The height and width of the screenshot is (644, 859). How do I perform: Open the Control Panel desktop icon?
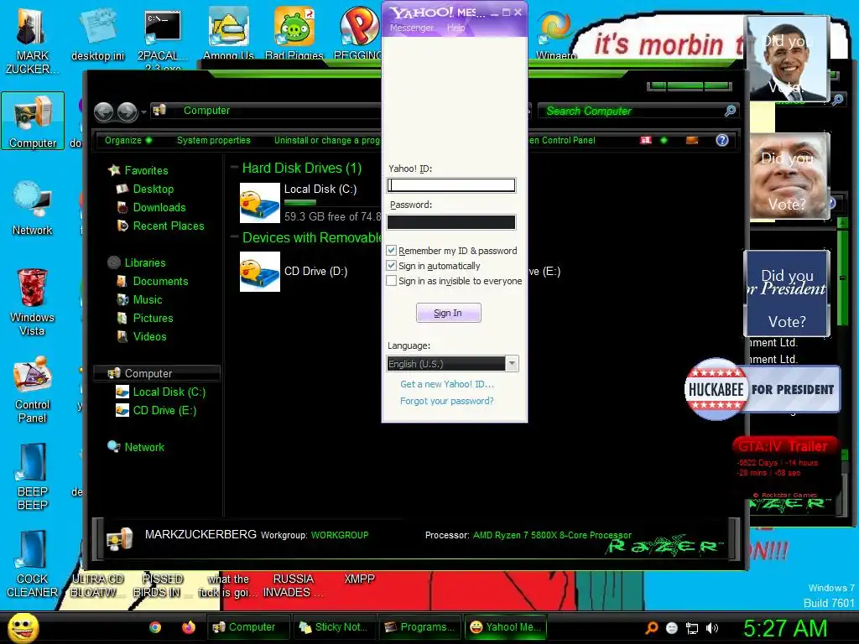pos(33,390)
